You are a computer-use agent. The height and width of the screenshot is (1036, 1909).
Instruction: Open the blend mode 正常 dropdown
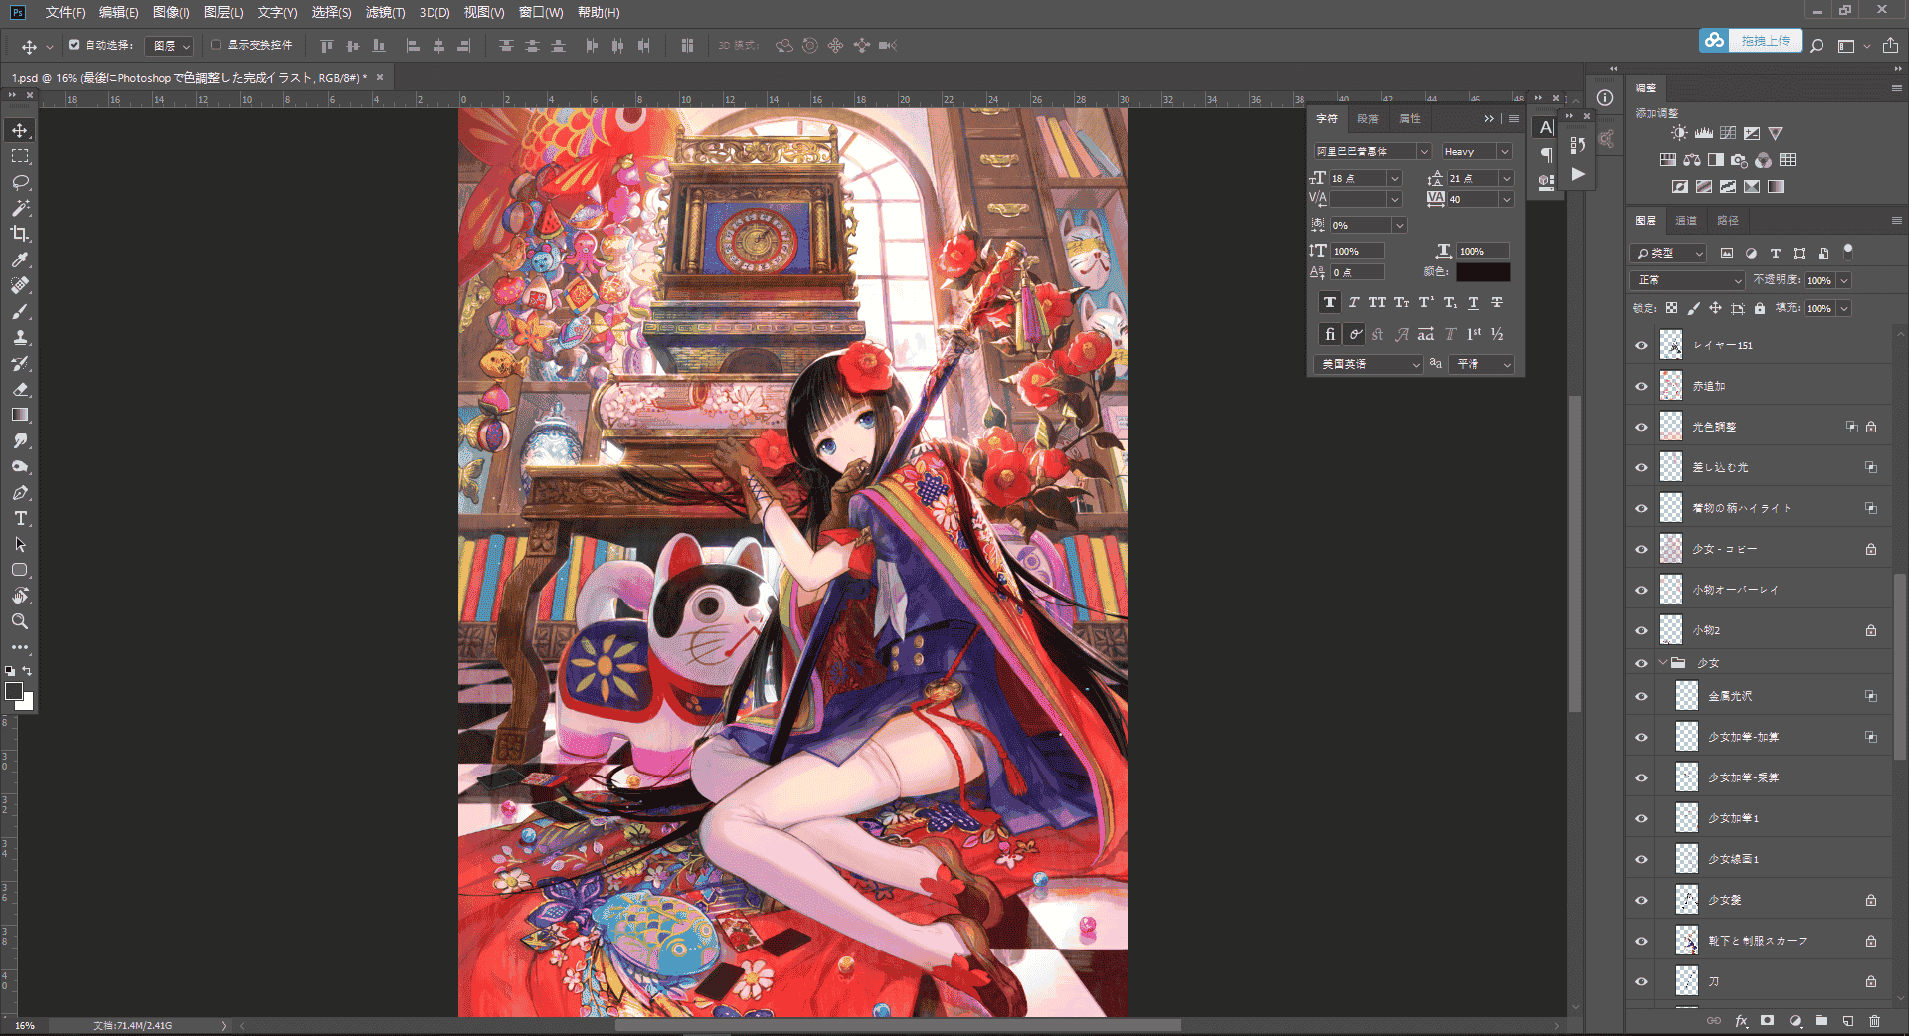click(1687, 280)
